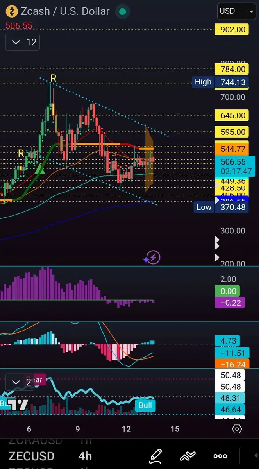259x469 pixels.
Task: Select the pen drawing tool icon
Action: (x=155, y=456)
